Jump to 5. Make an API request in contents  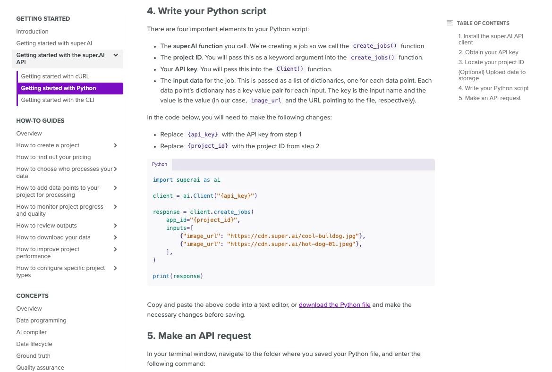[489, 98]
